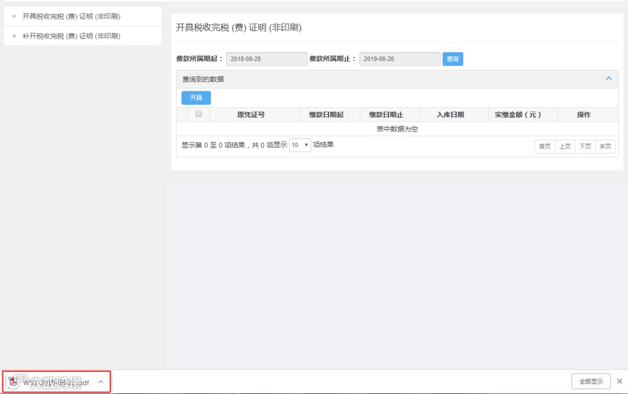Image resolution: width=628 pixels, height=394 pixels.
Task: Go to 首页 pagination button
Action: click(x=545, y=146)
